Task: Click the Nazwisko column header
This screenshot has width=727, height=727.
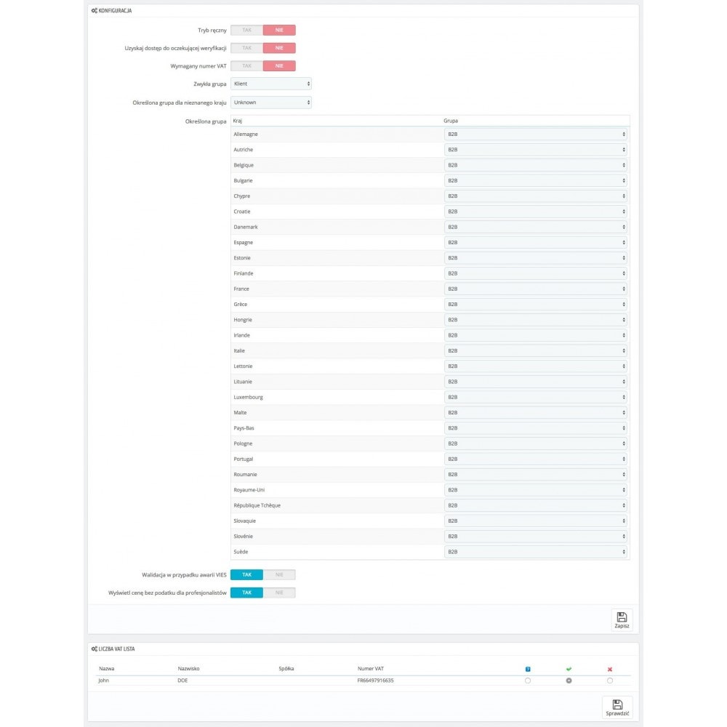Action: click(189, 668)
